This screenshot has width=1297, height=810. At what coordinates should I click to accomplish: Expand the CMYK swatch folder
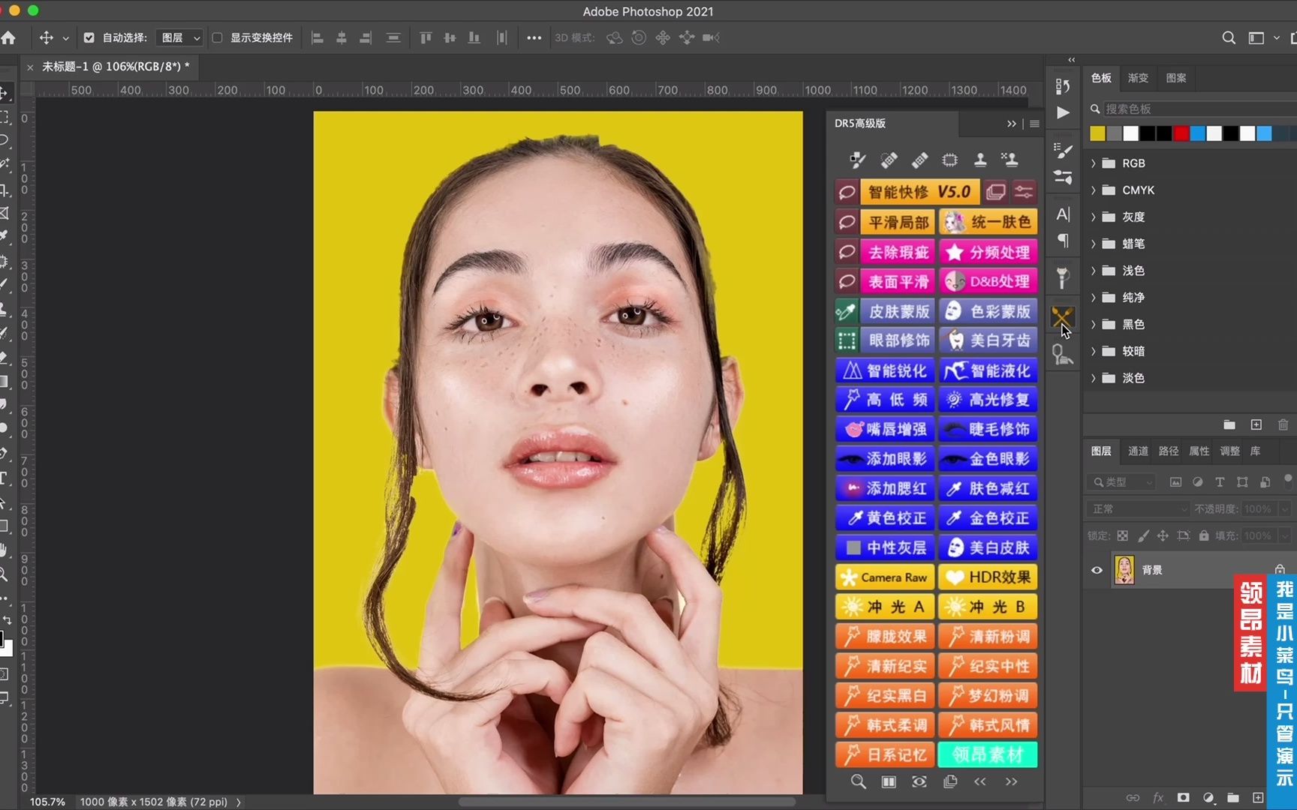pos(1094,190)
